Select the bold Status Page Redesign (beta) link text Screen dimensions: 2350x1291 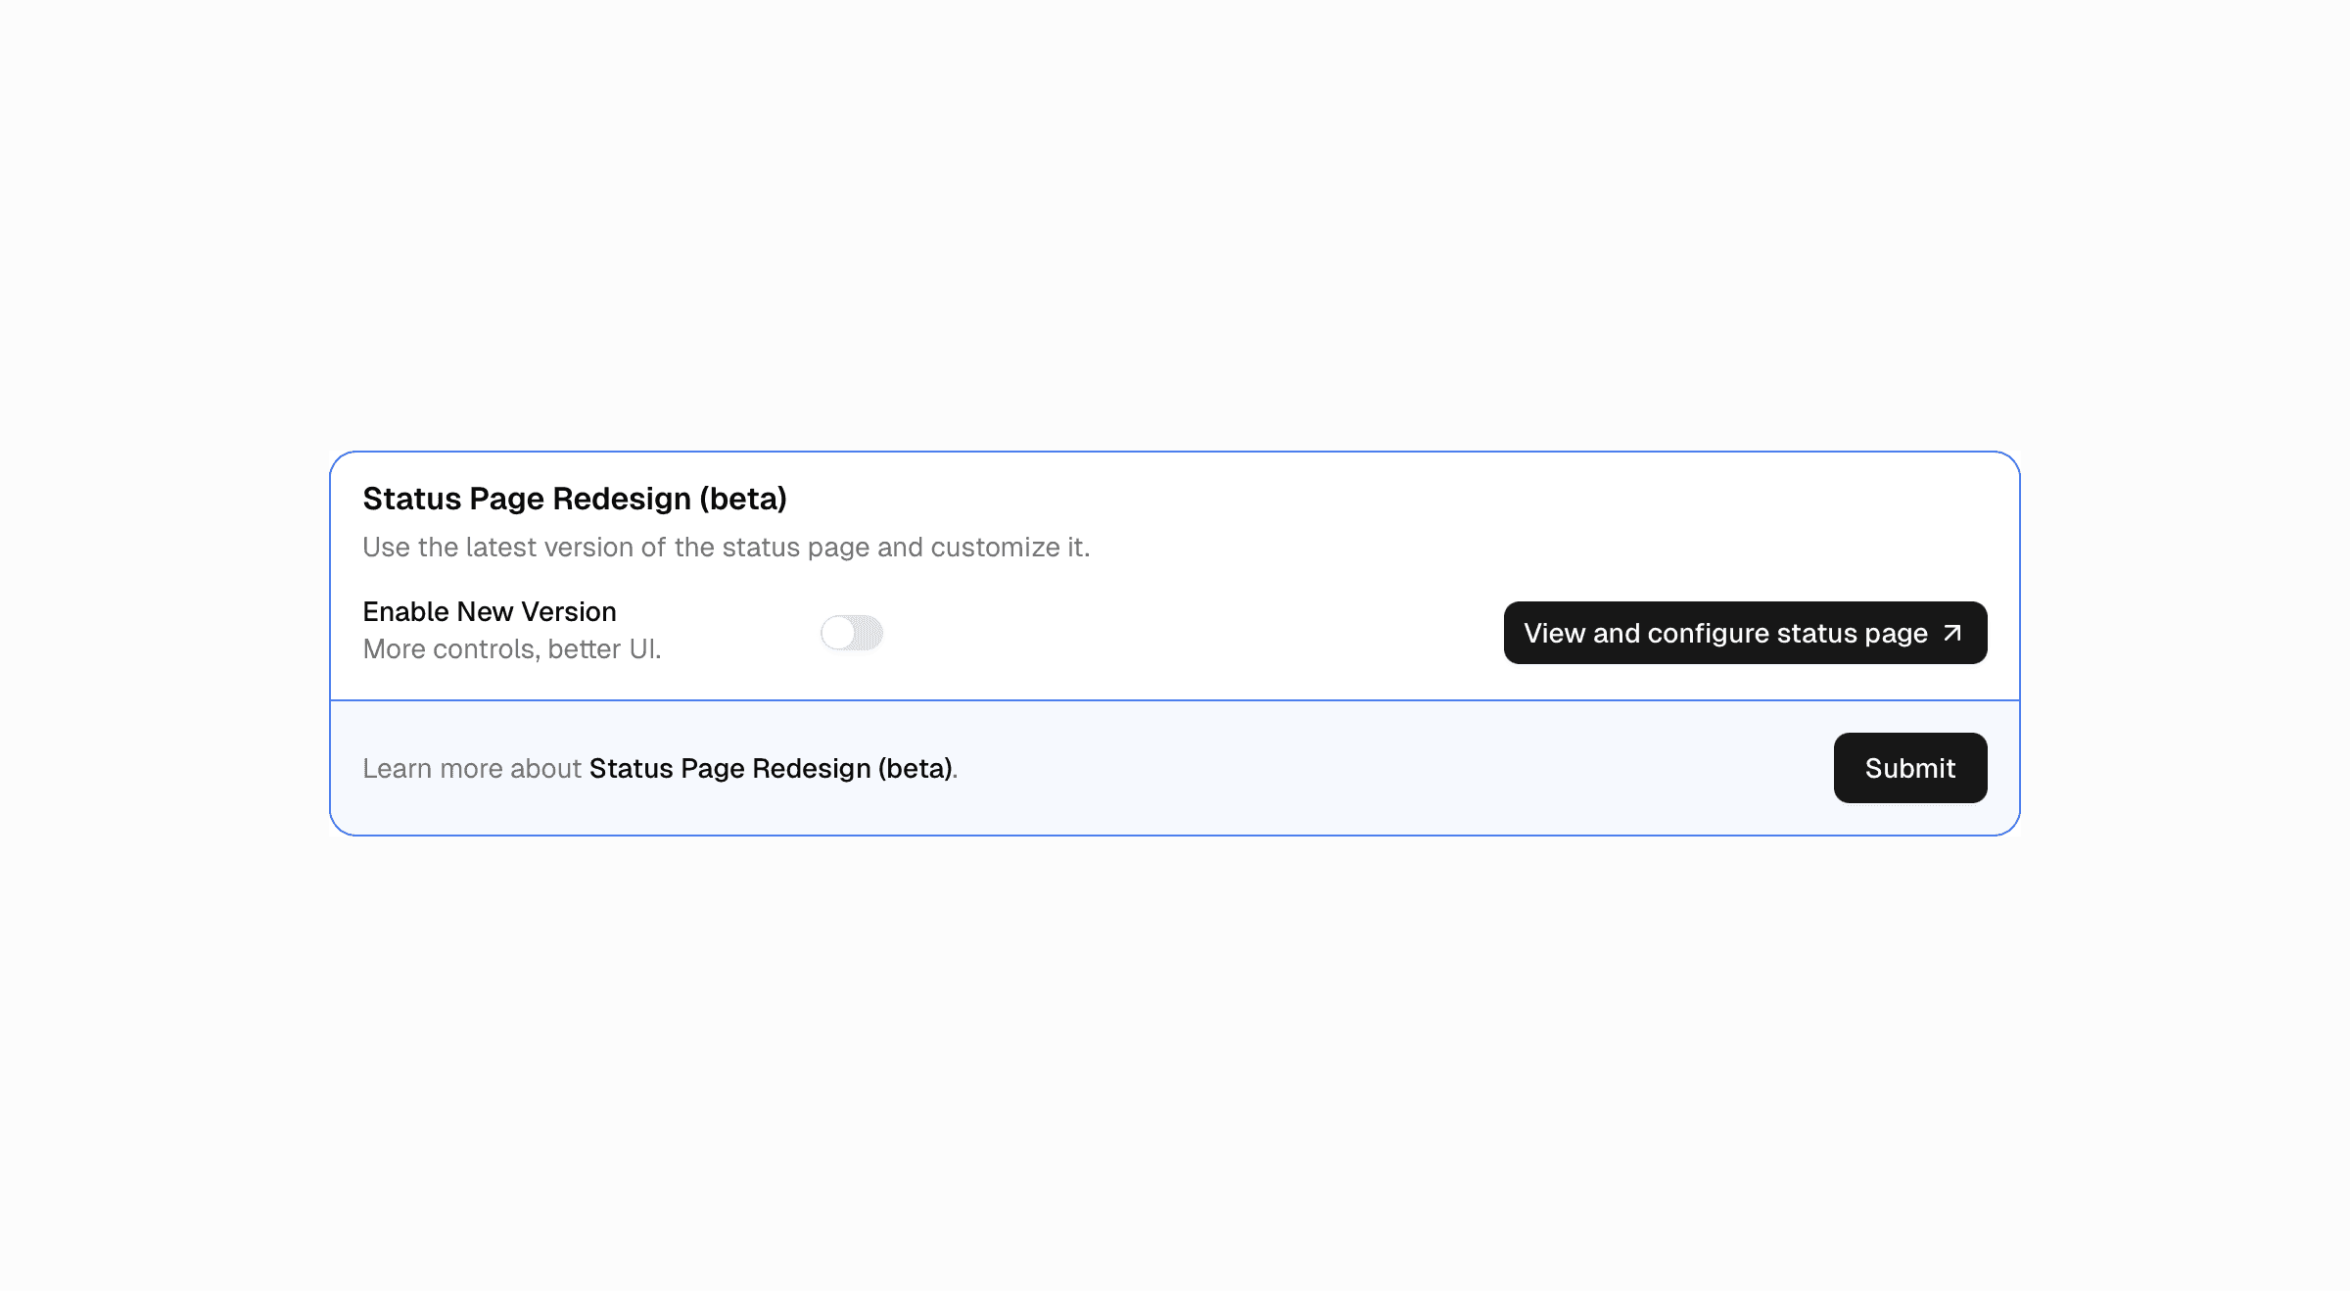tap(772, 768)
